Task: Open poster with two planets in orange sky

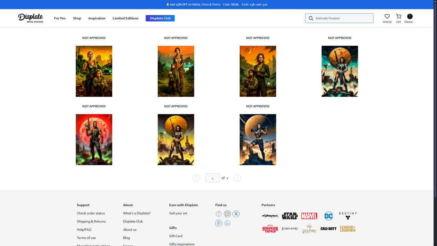Action: tap(258, 71)
